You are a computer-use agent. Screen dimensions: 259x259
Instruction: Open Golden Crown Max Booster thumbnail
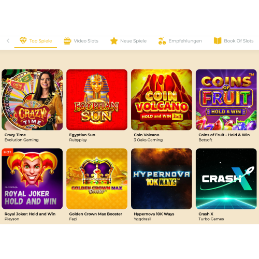97,179
